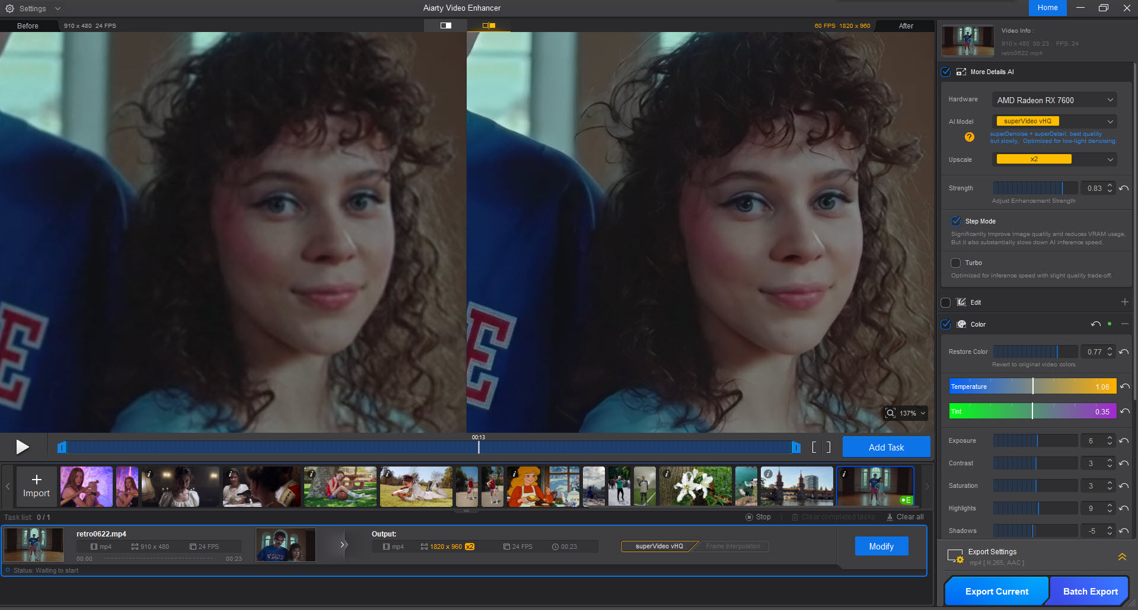The width and height of the screenshot is (1138, 610).
Task: Play the video preview
Action: [23, 447]
